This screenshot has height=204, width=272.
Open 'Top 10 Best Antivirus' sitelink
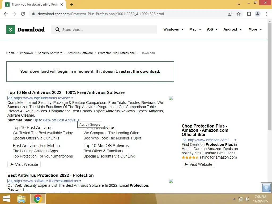[32, 128]
